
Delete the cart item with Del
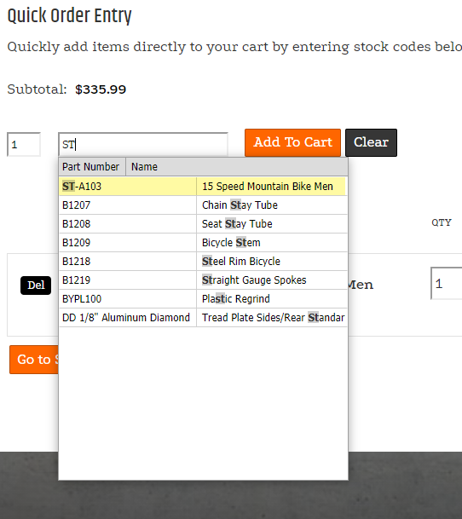[36, 285]
